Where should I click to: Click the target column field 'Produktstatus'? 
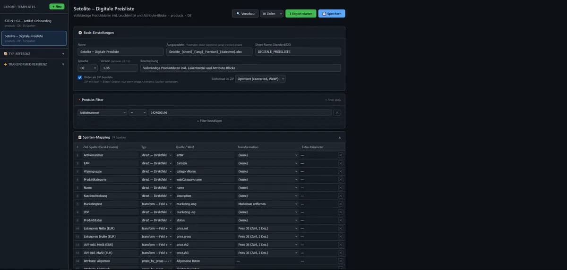(111, 220)
